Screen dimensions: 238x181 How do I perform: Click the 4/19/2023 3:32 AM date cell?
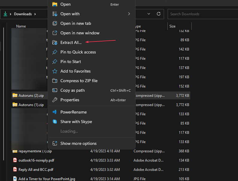pos(105,169)
